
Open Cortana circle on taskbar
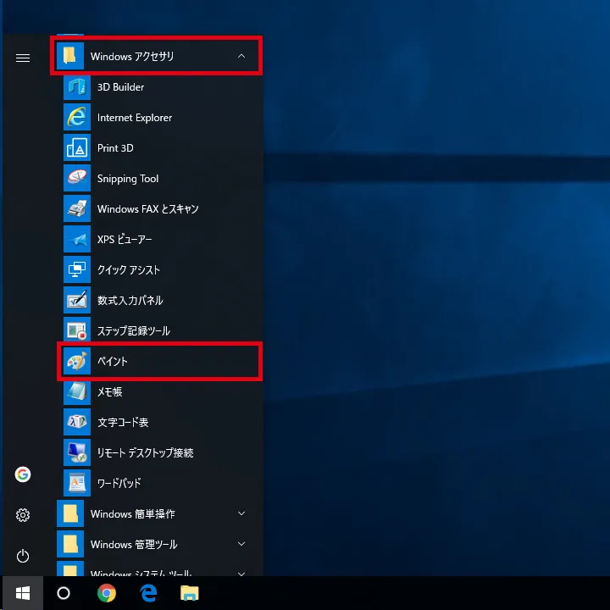64,593
